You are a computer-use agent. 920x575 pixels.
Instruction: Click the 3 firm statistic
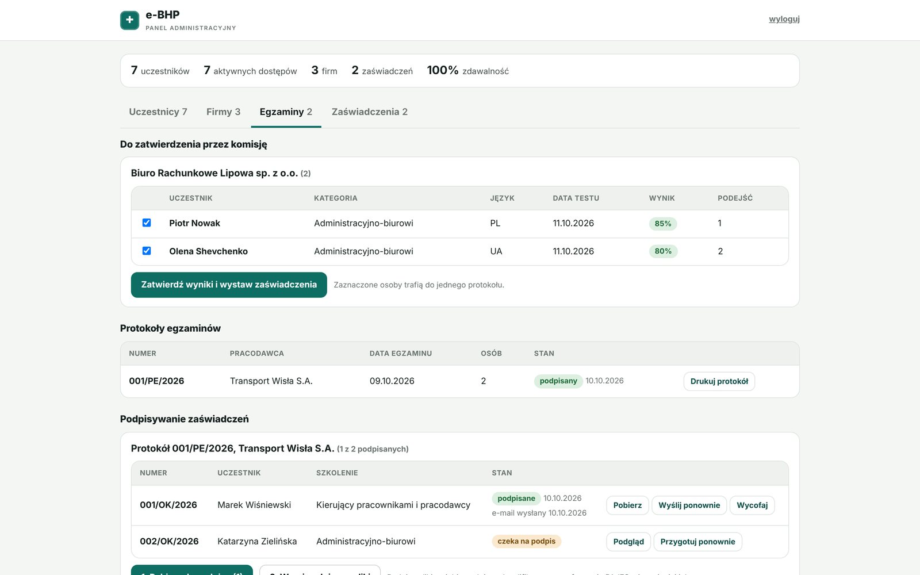pyautogui.click(x=324, y=70)
